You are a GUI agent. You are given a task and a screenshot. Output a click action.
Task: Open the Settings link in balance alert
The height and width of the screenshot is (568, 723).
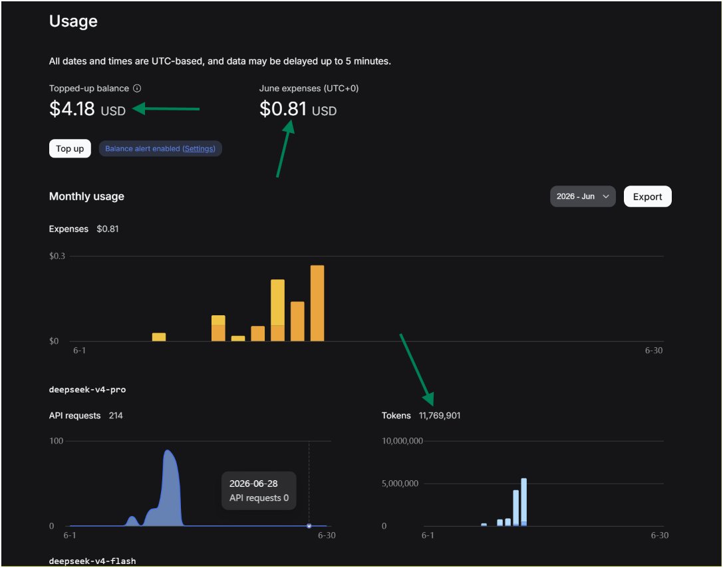[199, 148]
